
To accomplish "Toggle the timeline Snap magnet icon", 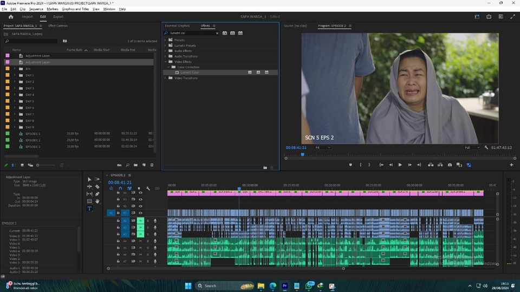I will [x=120, y=189].
